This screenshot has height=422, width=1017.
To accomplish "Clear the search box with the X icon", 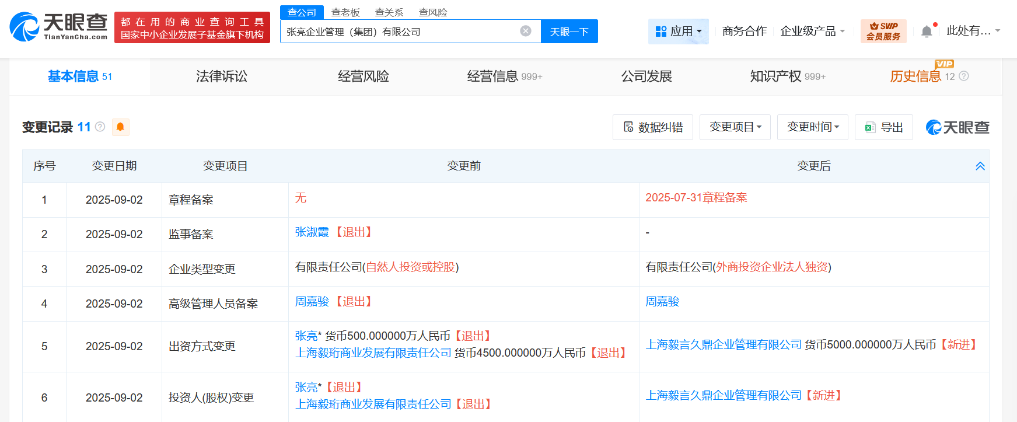I will 526,31.
